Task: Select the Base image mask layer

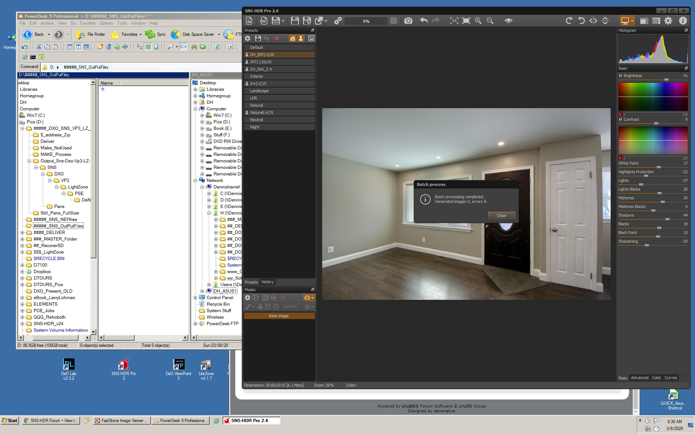Action: [x=279, y=316]
